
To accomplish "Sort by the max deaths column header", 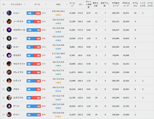I will (x=105, y=4).
